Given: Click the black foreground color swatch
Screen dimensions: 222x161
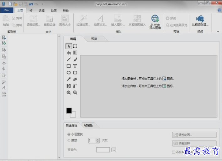Looking at the screenshot, I should [69, 111].
